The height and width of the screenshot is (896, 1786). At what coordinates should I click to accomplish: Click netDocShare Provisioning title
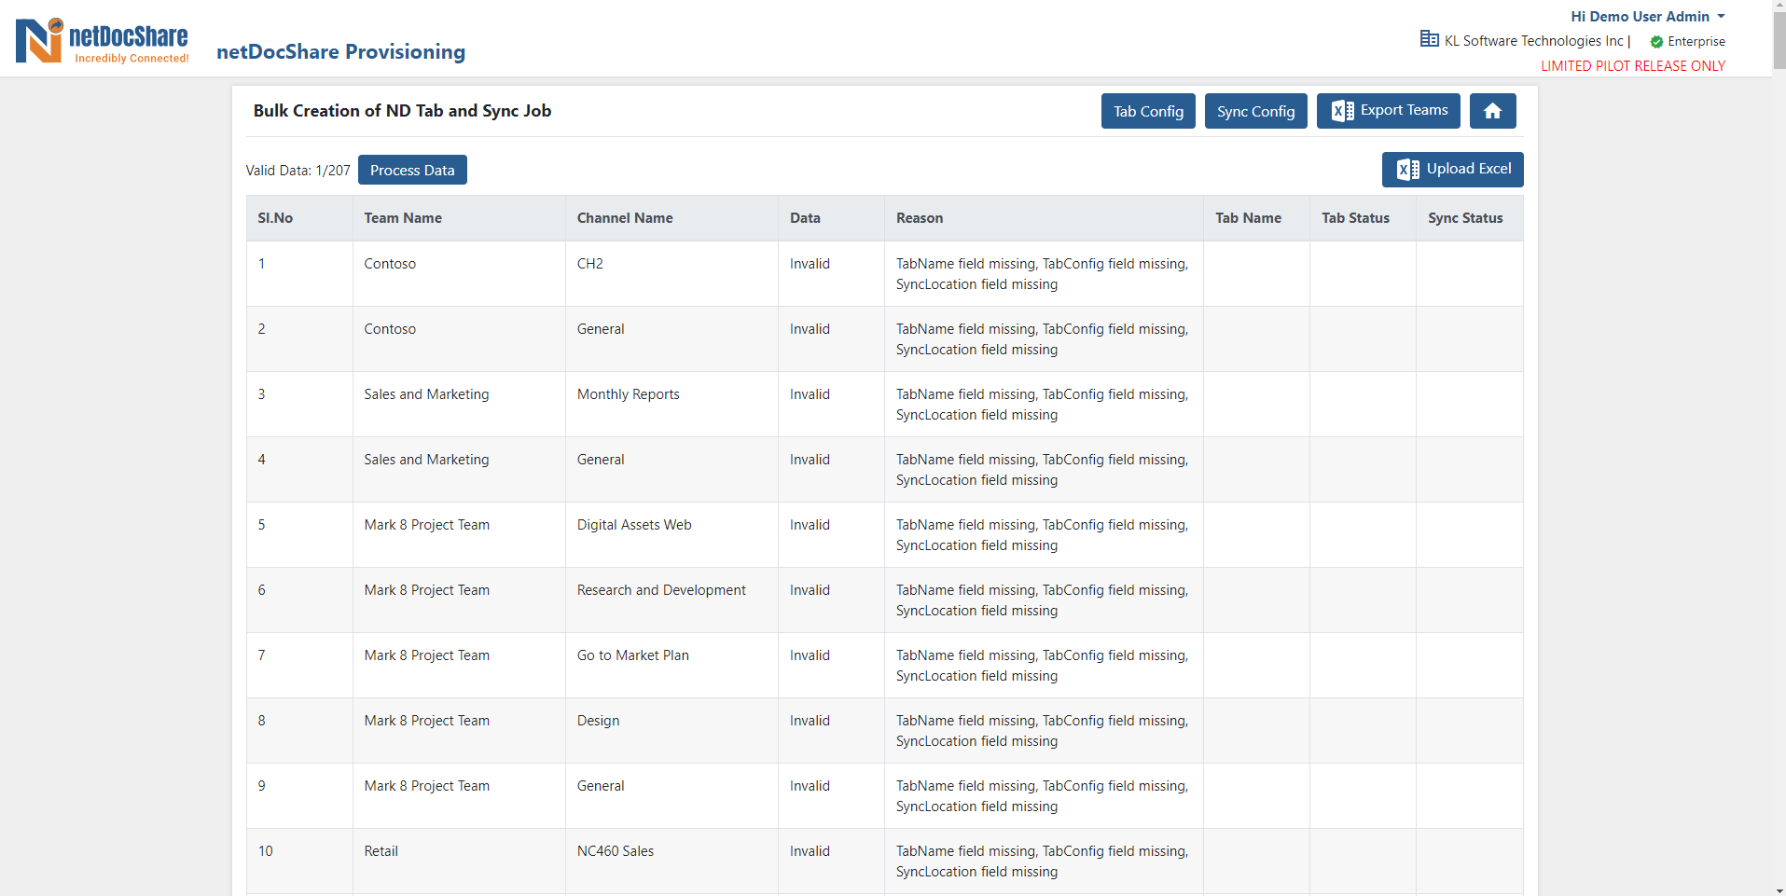click(x=340, y=51)
